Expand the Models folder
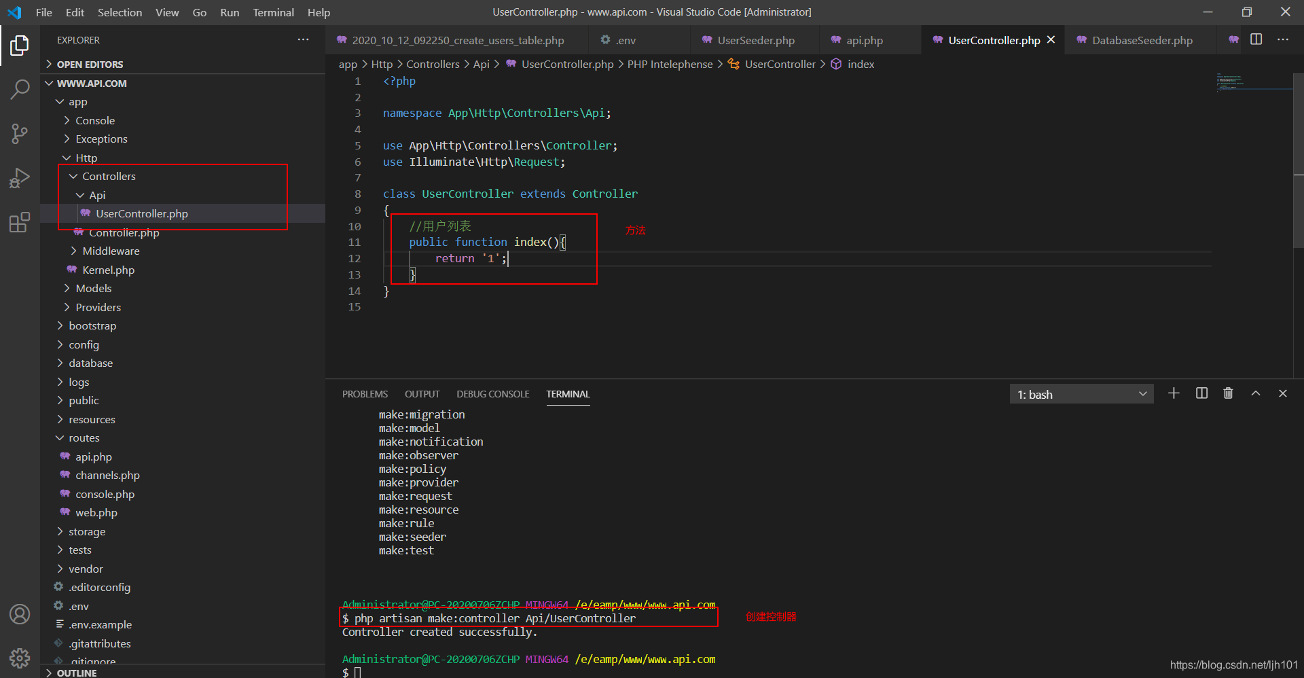Image resolution: width=1304 pixels, height=678 pixels. pos(183,288)
